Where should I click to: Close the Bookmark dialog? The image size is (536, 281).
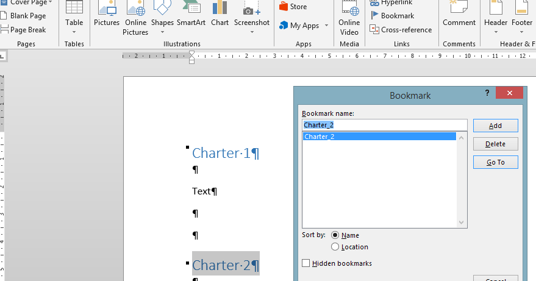(509, 93)
